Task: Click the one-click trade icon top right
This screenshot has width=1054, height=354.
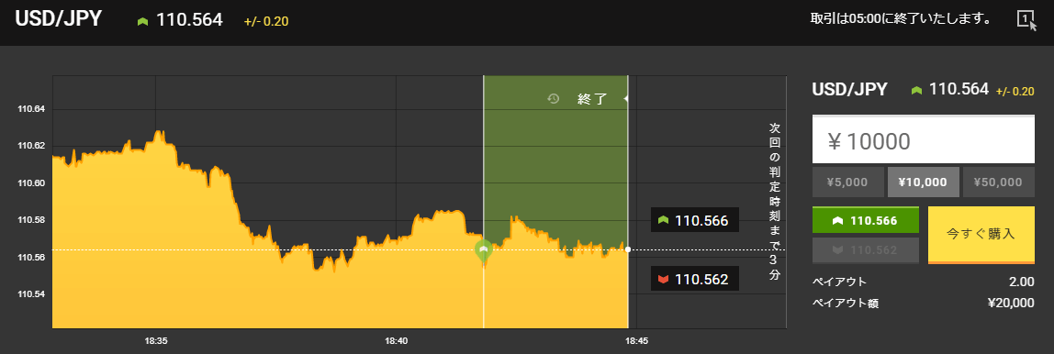Action: (x=1026, y=19)
